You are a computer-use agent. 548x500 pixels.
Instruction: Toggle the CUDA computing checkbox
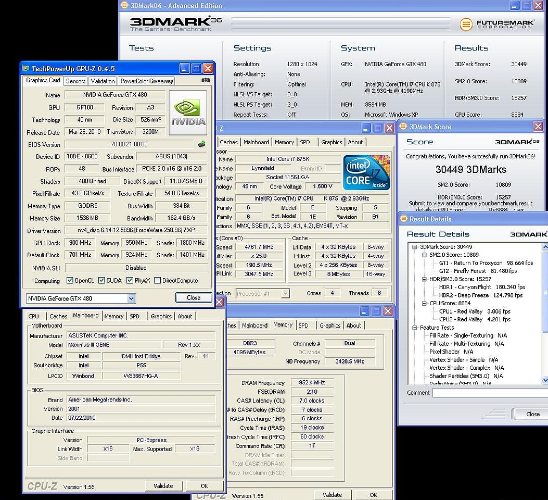tap(101, 281)
